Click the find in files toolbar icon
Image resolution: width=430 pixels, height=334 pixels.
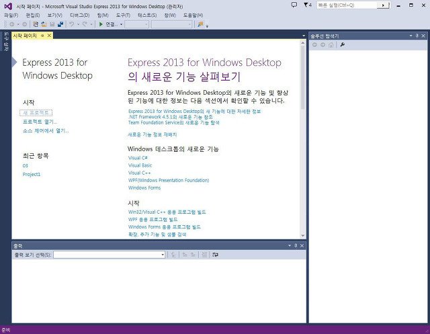tap(200, 24)
